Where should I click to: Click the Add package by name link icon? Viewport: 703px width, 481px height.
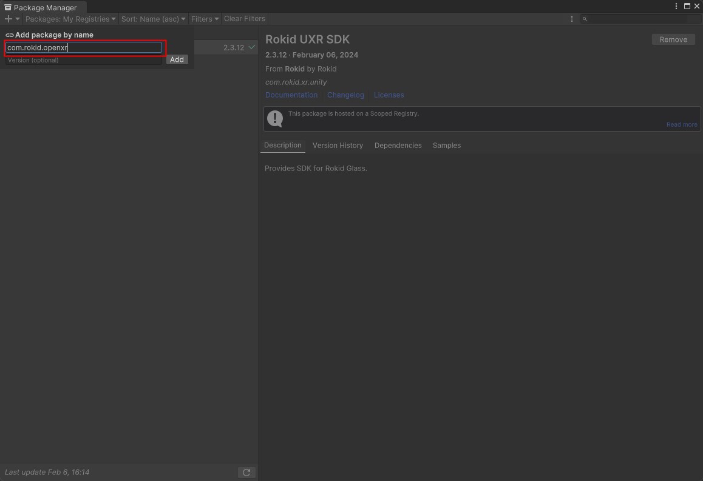(10, 35)
